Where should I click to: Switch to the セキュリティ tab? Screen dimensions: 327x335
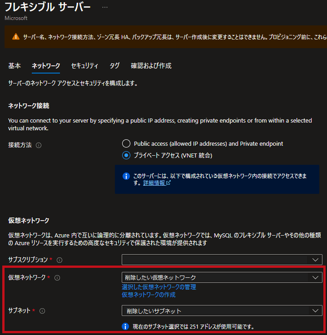(84, 65)
